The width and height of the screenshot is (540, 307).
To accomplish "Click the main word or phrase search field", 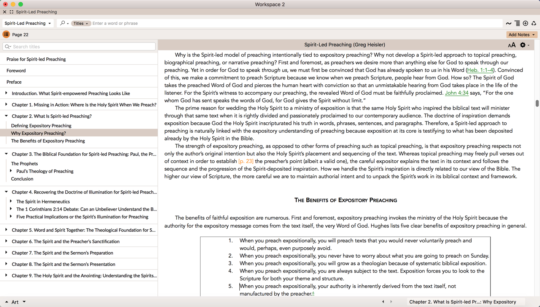I will point(296,24).
